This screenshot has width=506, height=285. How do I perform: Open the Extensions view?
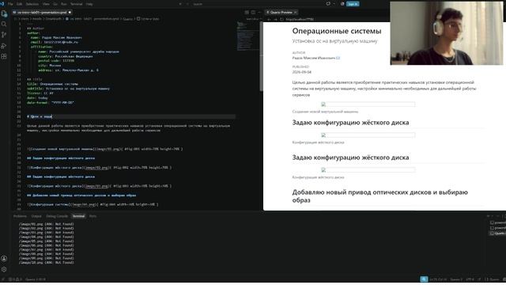4,56
